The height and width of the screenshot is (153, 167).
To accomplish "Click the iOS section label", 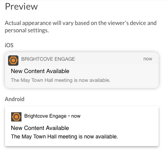I will (x=9, y=45).
